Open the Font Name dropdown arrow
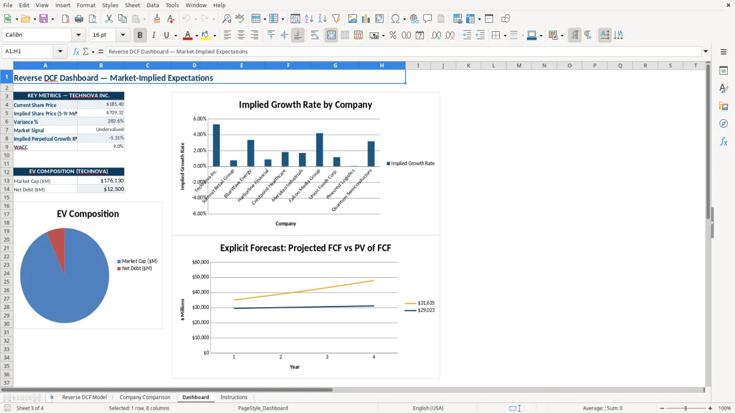This screenshot has width=735, height=413. click(x=78, y=35)
